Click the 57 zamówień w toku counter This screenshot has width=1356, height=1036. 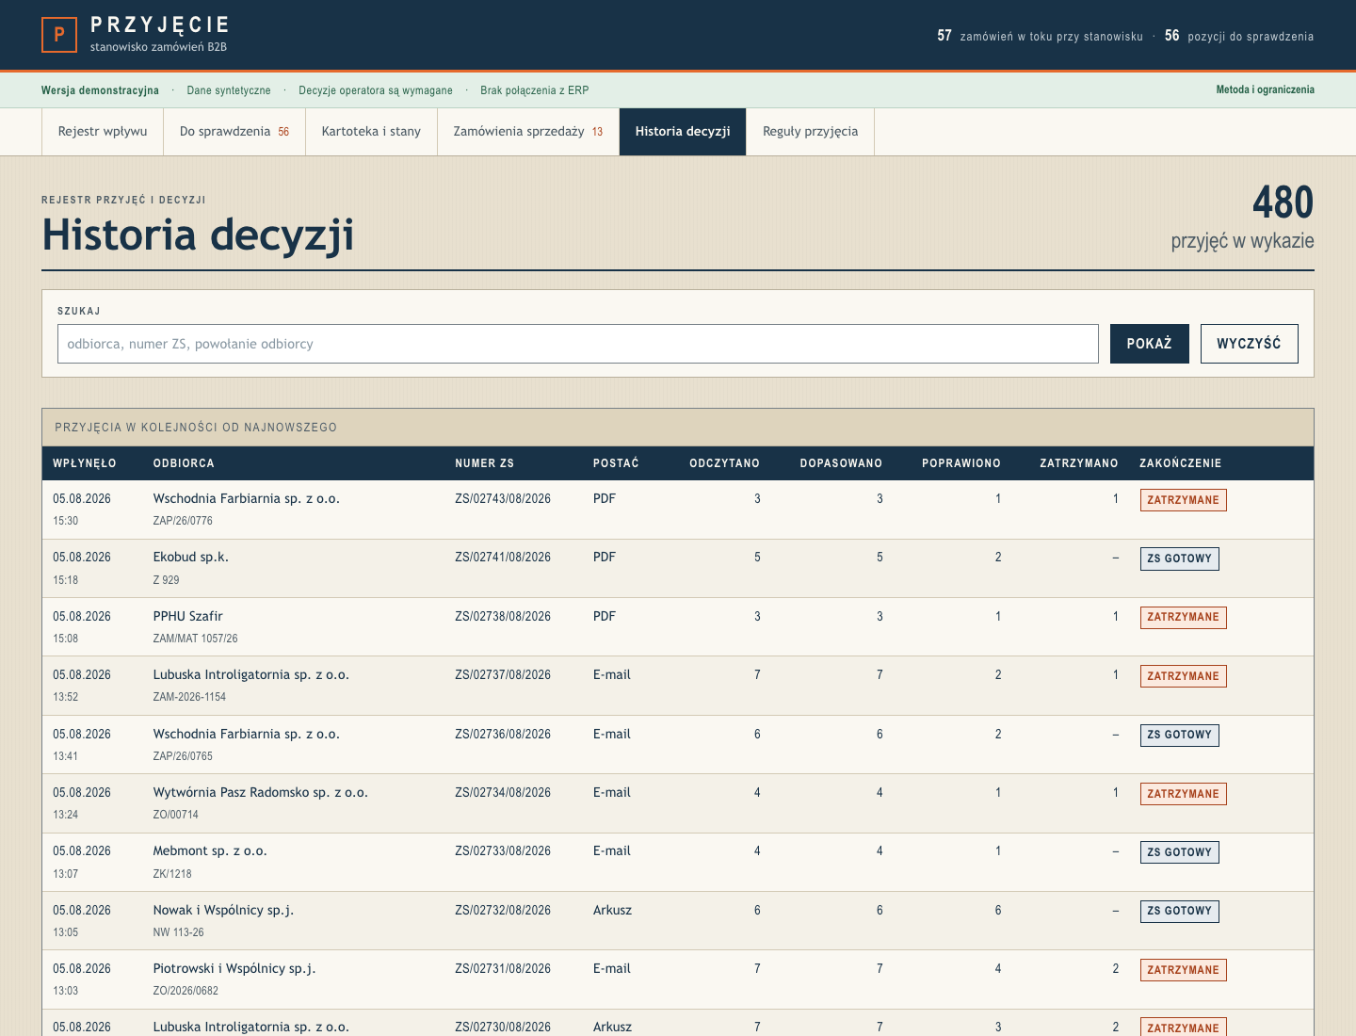point(1040,36)
